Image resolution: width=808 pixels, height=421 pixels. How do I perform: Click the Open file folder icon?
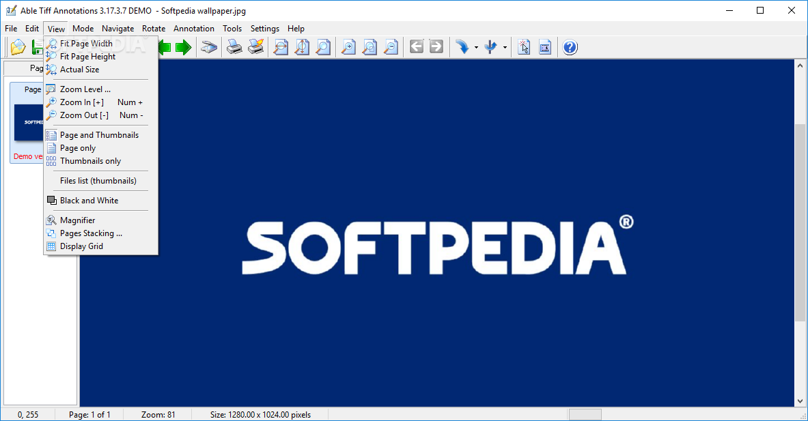[18, 47]
